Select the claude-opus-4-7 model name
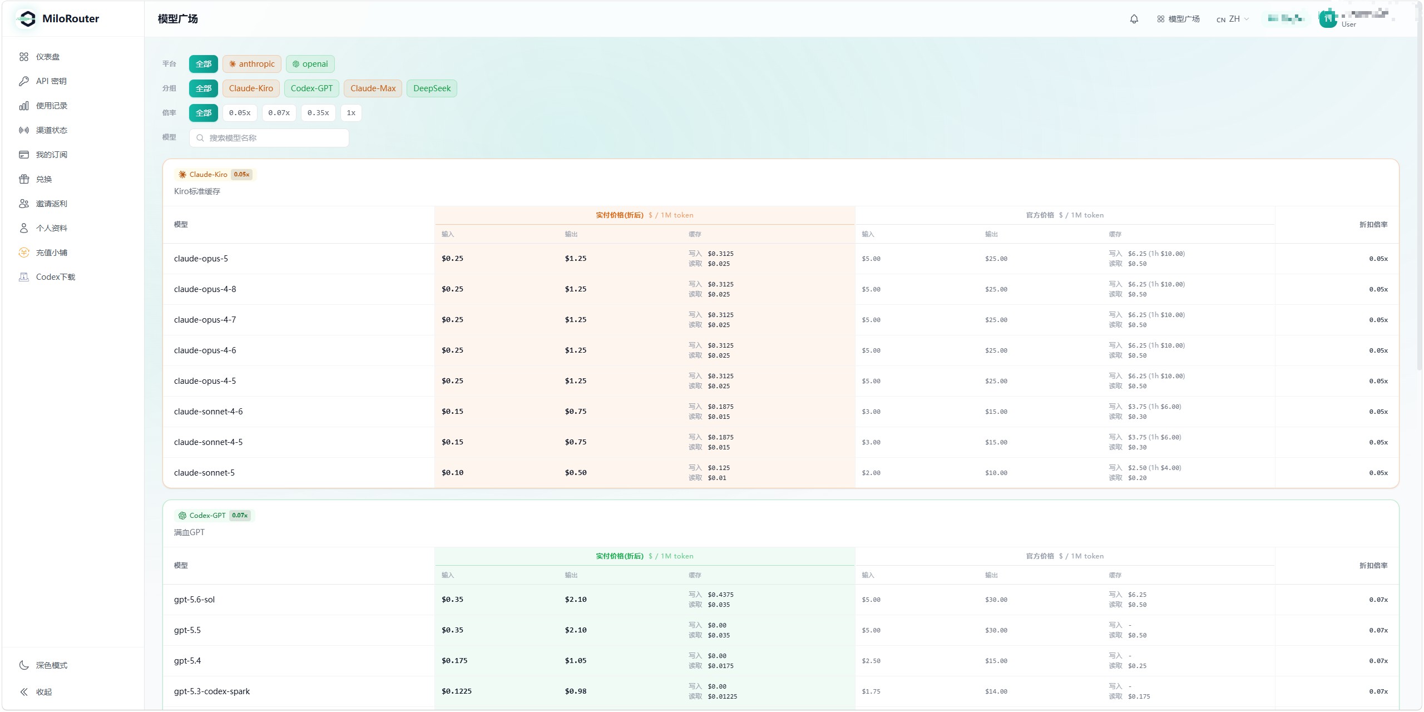Image resolution: width=1424 pixels, height=712 pixels. 205,320
